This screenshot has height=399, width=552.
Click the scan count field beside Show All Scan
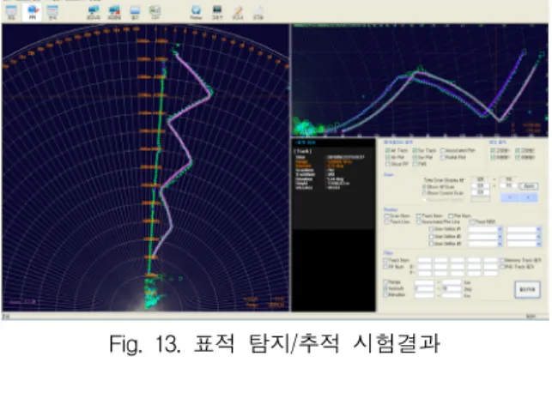coord(481,186)
